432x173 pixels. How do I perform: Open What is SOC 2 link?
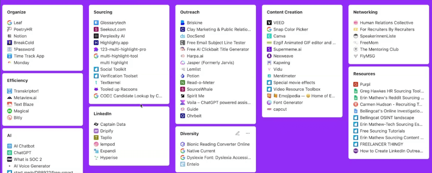click(x=28, y=159)
